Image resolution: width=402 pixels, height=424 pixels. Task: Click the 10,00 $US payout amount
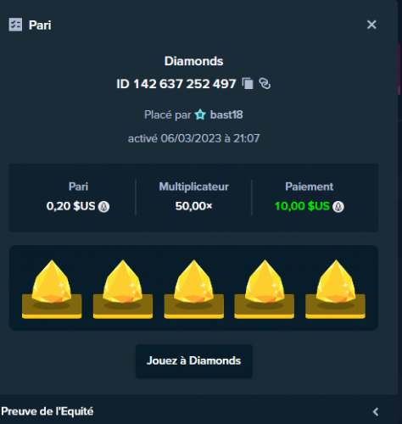pos(302,206)
